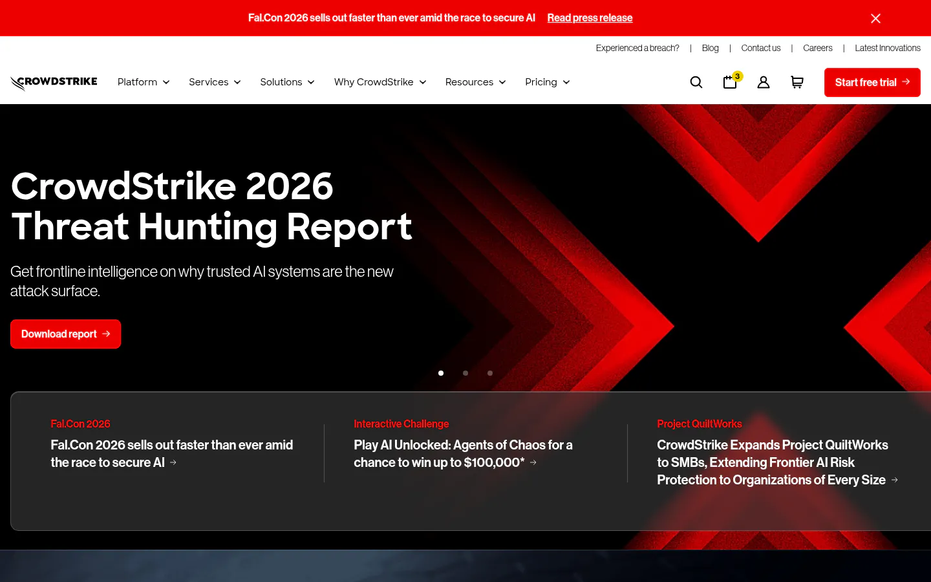
Task: Click the banner text about Fal.Con selling out
Action: 392,18
